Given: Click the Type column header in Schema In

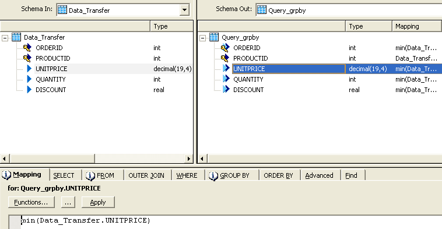Looking at the screenshot, I should pyautogui.click(x=171, y=26).
